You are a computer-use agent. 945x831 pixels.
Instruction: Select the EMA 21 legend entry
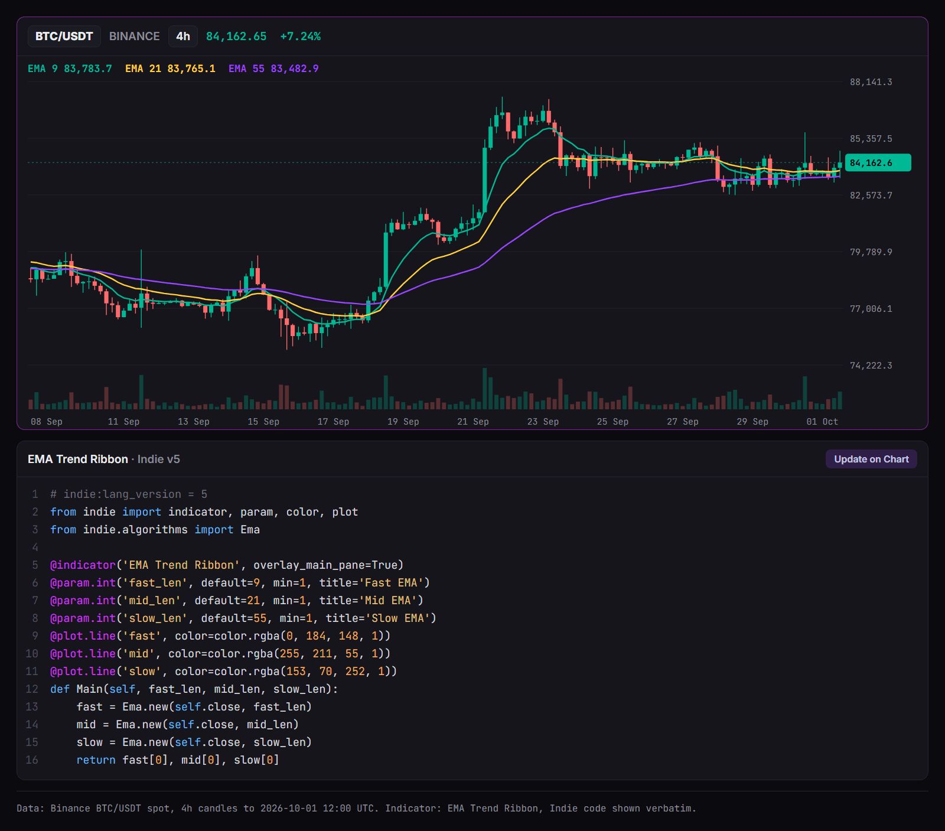[170, 69]
